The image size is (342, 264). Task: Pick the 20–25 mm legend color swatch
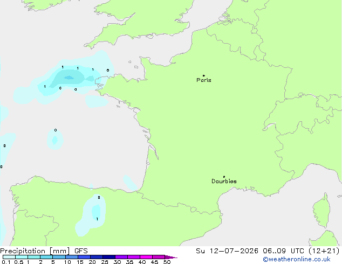tap(97, 257)
